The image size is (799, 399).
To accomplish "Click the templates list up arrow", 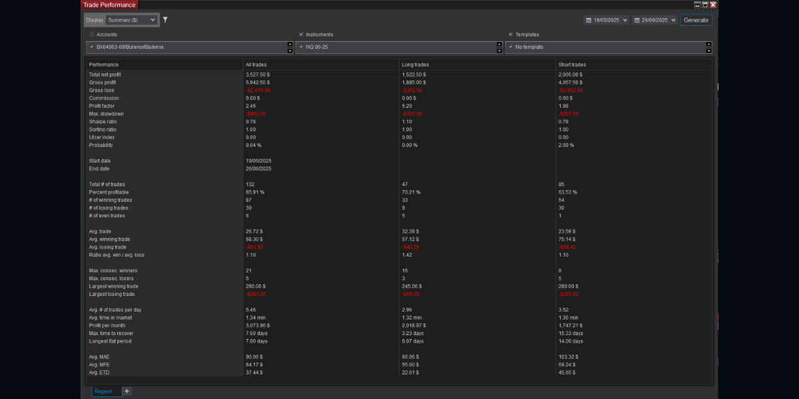I will [x=709, y=45].
